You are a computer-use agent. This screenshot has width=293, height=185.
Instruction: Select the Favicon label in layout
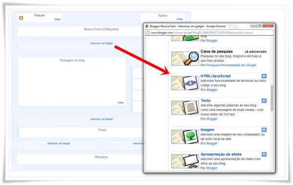[40, 15]
